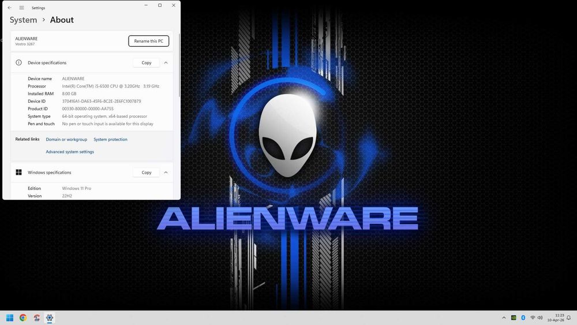Click the Processor label

pyautogui.click(x=37, y=86)
